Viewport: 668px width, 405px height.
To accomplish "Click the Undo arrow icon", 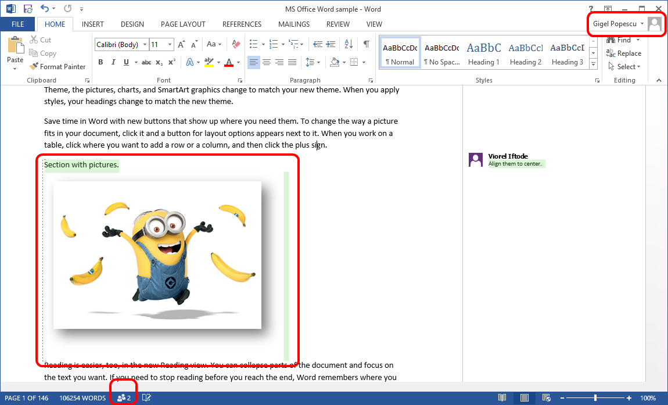I will click(45, 8).
